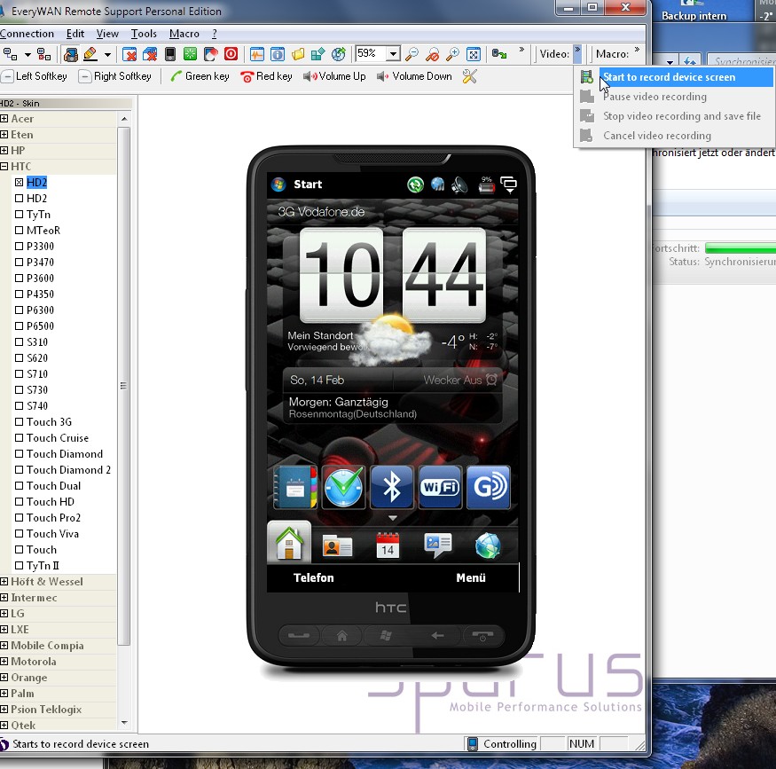
Task: Check the TyTn skin checkbox
Action: point(19,215)
